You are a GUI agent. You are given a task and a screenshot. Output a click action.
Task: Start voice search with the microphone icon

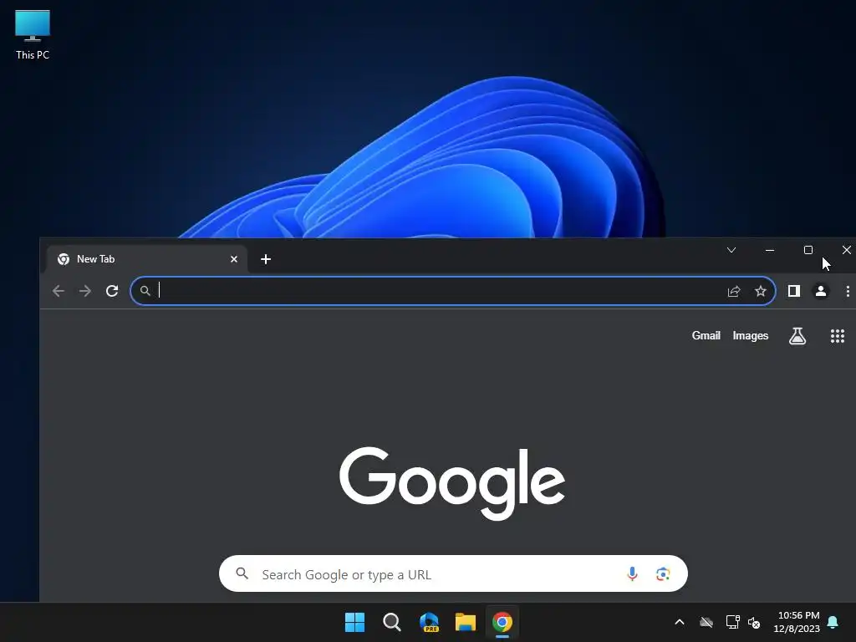632,573
